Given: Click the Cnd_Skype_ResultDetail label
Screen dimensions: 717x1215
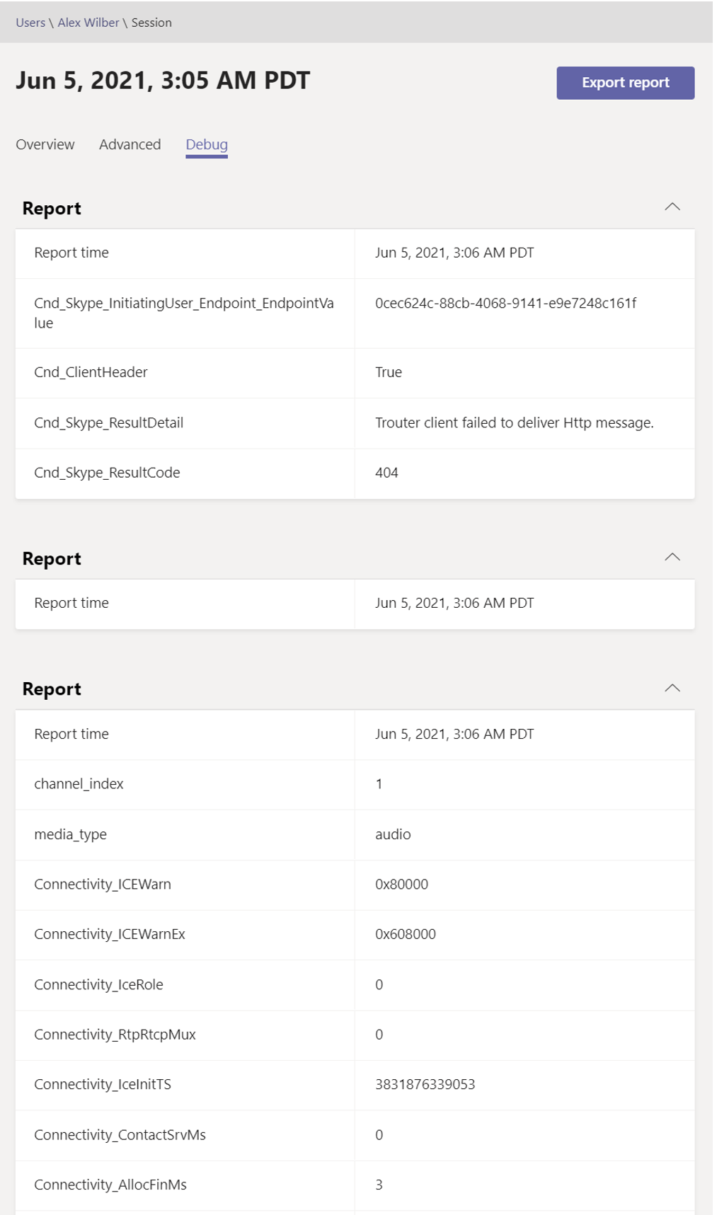Looking at the screenshot, I should [x=109, y=422].
